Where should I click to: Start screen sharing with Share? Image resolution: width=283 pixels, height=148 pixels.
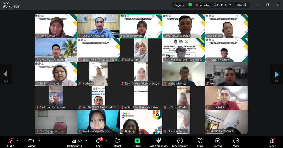click(137, 142)
